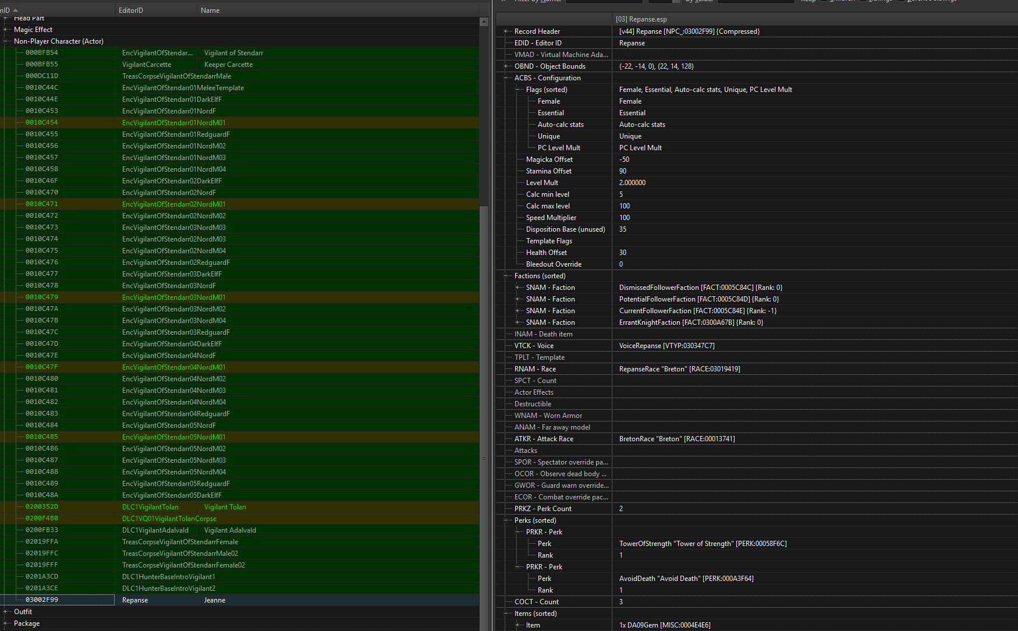Sort records by EditorID column

131,10
